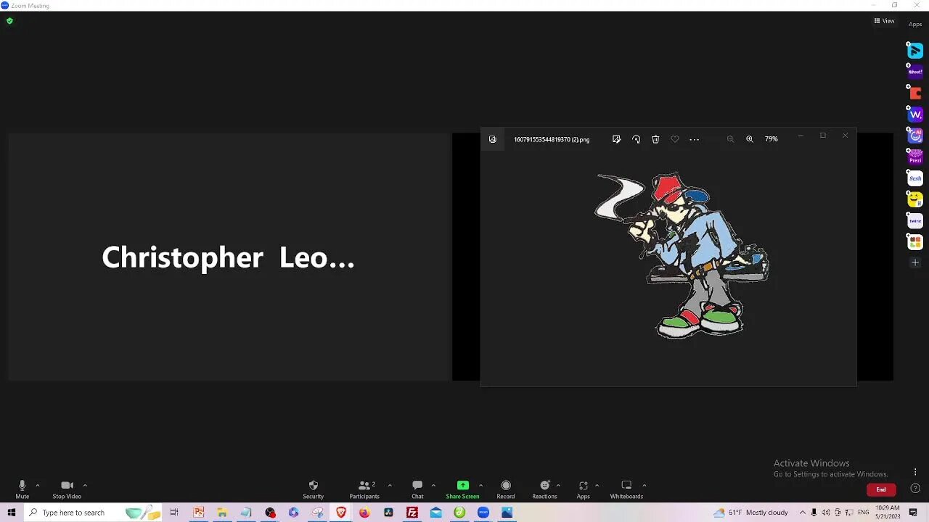Show hidden system tray icons

802,513
